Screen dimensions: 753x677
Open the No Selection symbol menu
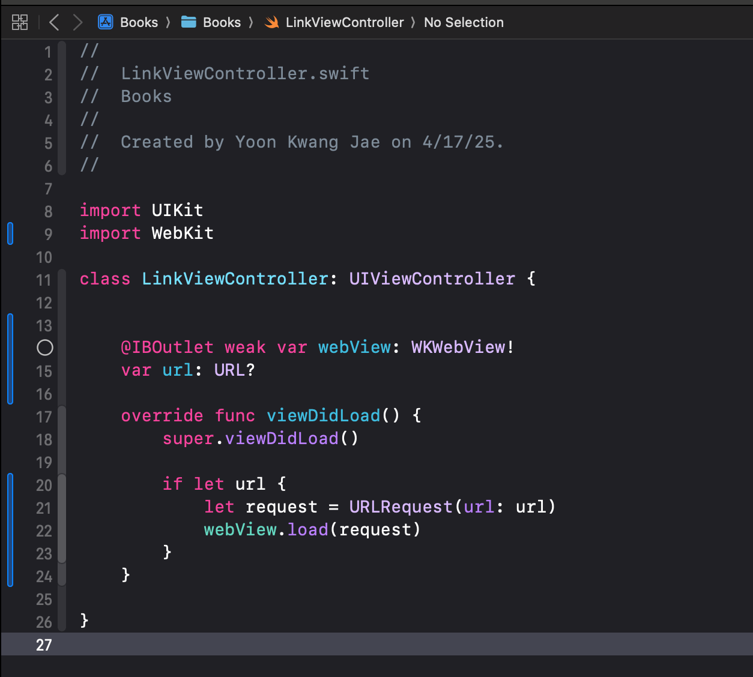point(464,22)
